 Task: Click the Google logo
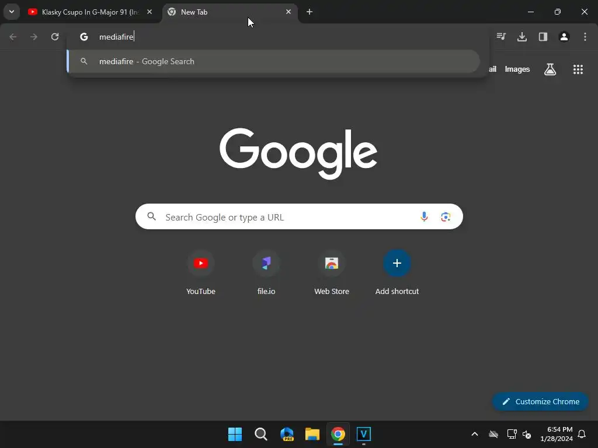pyautogui.click(x=298, y=153)
